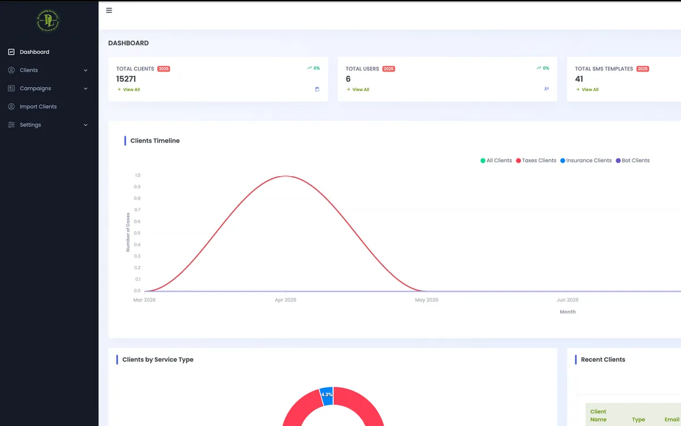Toggle the Insurance Clients legend series
This screenshot has height=426, width=681.
point(586,161)
